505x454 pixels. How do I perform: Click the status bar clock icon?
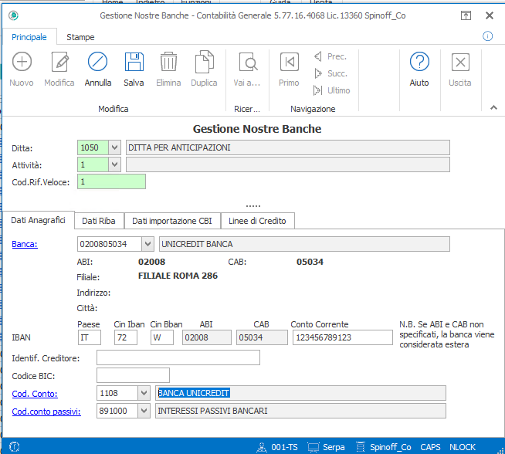(x=15, y=446)
